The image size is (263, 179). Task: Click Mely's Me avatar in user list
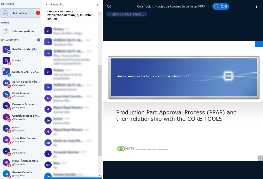6,151
